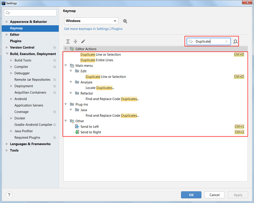Open Java Profiler settings entry
Screen dimensions: 254x203
[x=23, y=131]
